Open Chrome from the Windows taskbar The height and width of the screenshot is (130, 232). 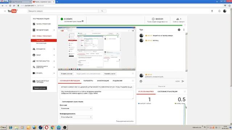(53, 127)
